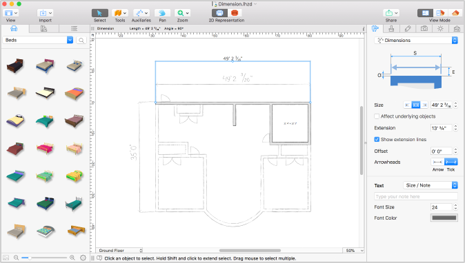Screen dimensions: 465x263
Task: Open the camera tab in inspector
Action: pyautogui.click(x=424, y=28)
